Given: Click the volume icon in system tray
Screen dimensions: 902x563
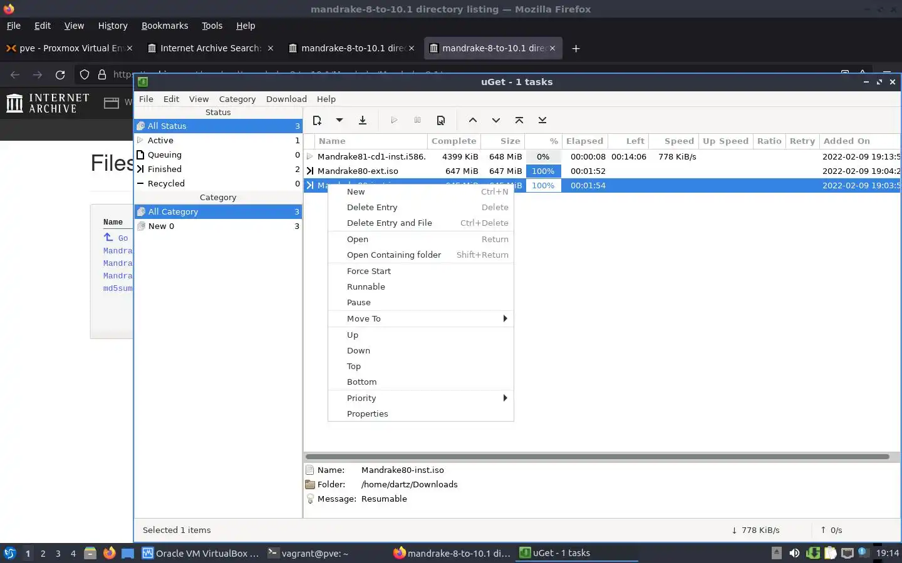Looking at the screenshot, I should click(x=794, y=553).
